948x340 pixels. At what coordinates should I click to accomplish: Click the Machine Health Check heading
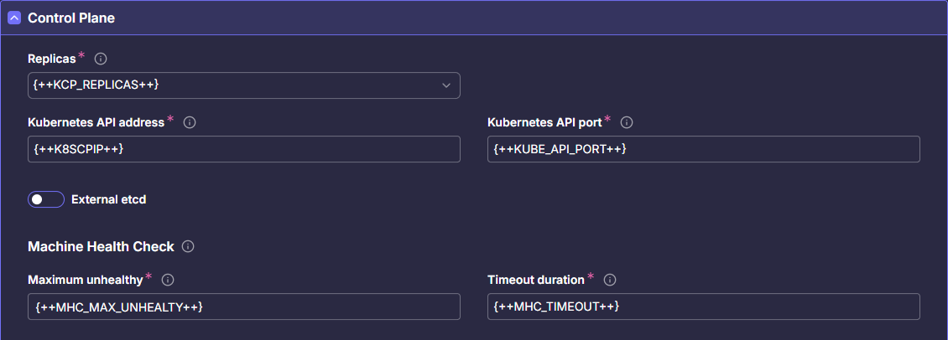point(101,247)
